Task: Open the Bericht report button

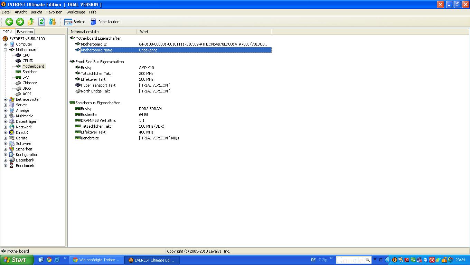Action: (75, 22)
